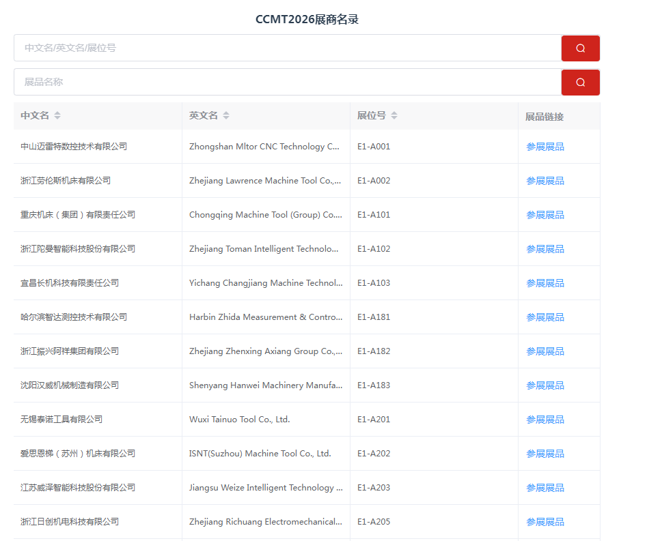Focus the 中文名/英文名/展位号 search field
The width and height of the screenshot is (662, 541).
tap(287, 48)
